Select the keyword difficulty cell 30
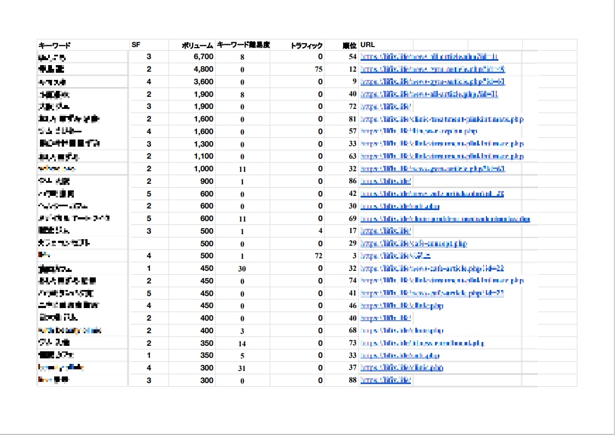 pos(242,269)
